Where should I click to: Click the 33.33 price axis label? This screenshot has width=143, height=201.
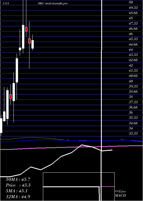[133, 133]
